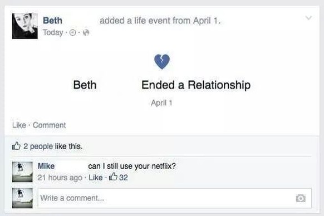The height and width of the screenshot is (216, 324).
Task: Like the post by Beth
Action: click(x=19, y=125)
